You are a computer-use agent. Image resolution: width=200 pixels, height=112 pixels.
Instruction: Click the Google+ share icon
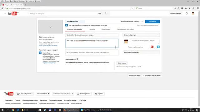152,47
